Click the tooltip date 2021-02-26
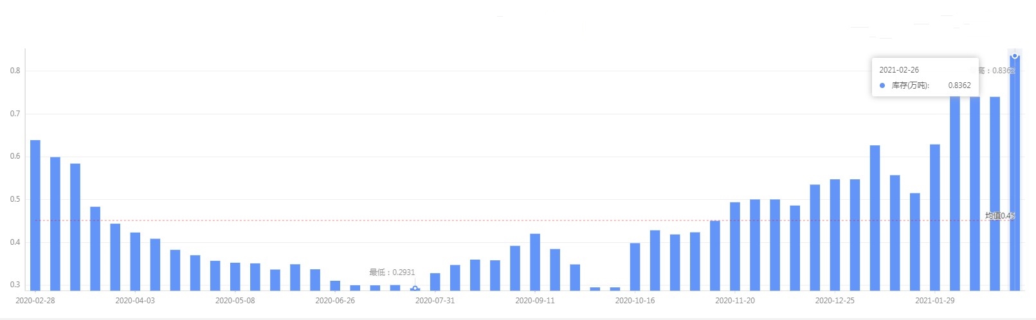The width and height of the screenshot is (1036, 320). 899,70
